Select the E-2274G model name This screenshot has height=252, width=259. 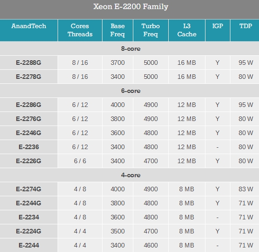[x=29, y=189]
